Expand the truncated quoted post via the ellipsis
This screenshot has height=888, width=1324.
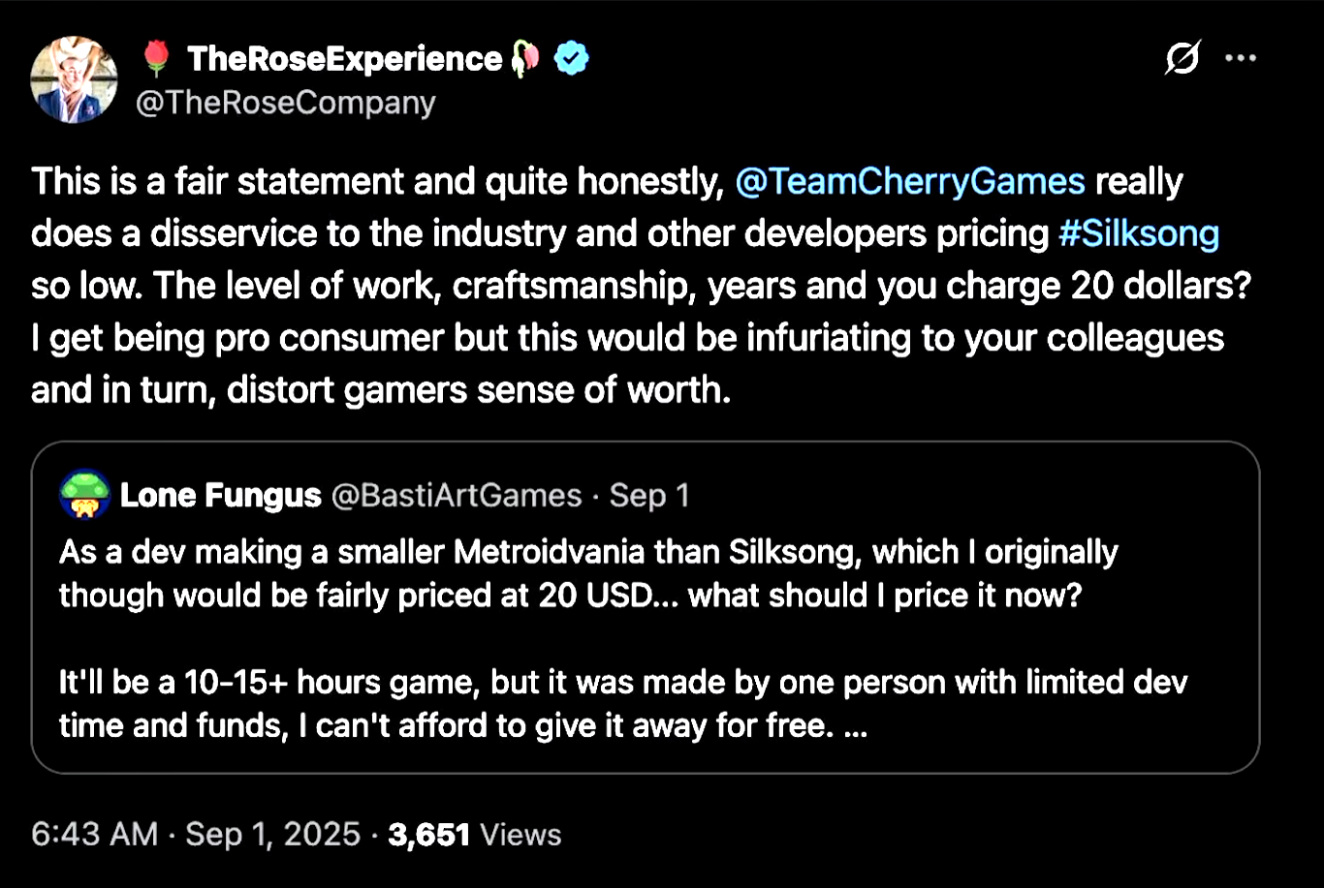point(855,727)
